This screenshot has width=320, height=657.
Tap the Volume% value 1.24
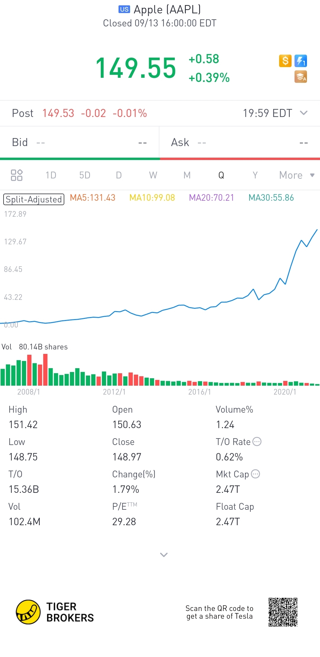tap(225, 425)
